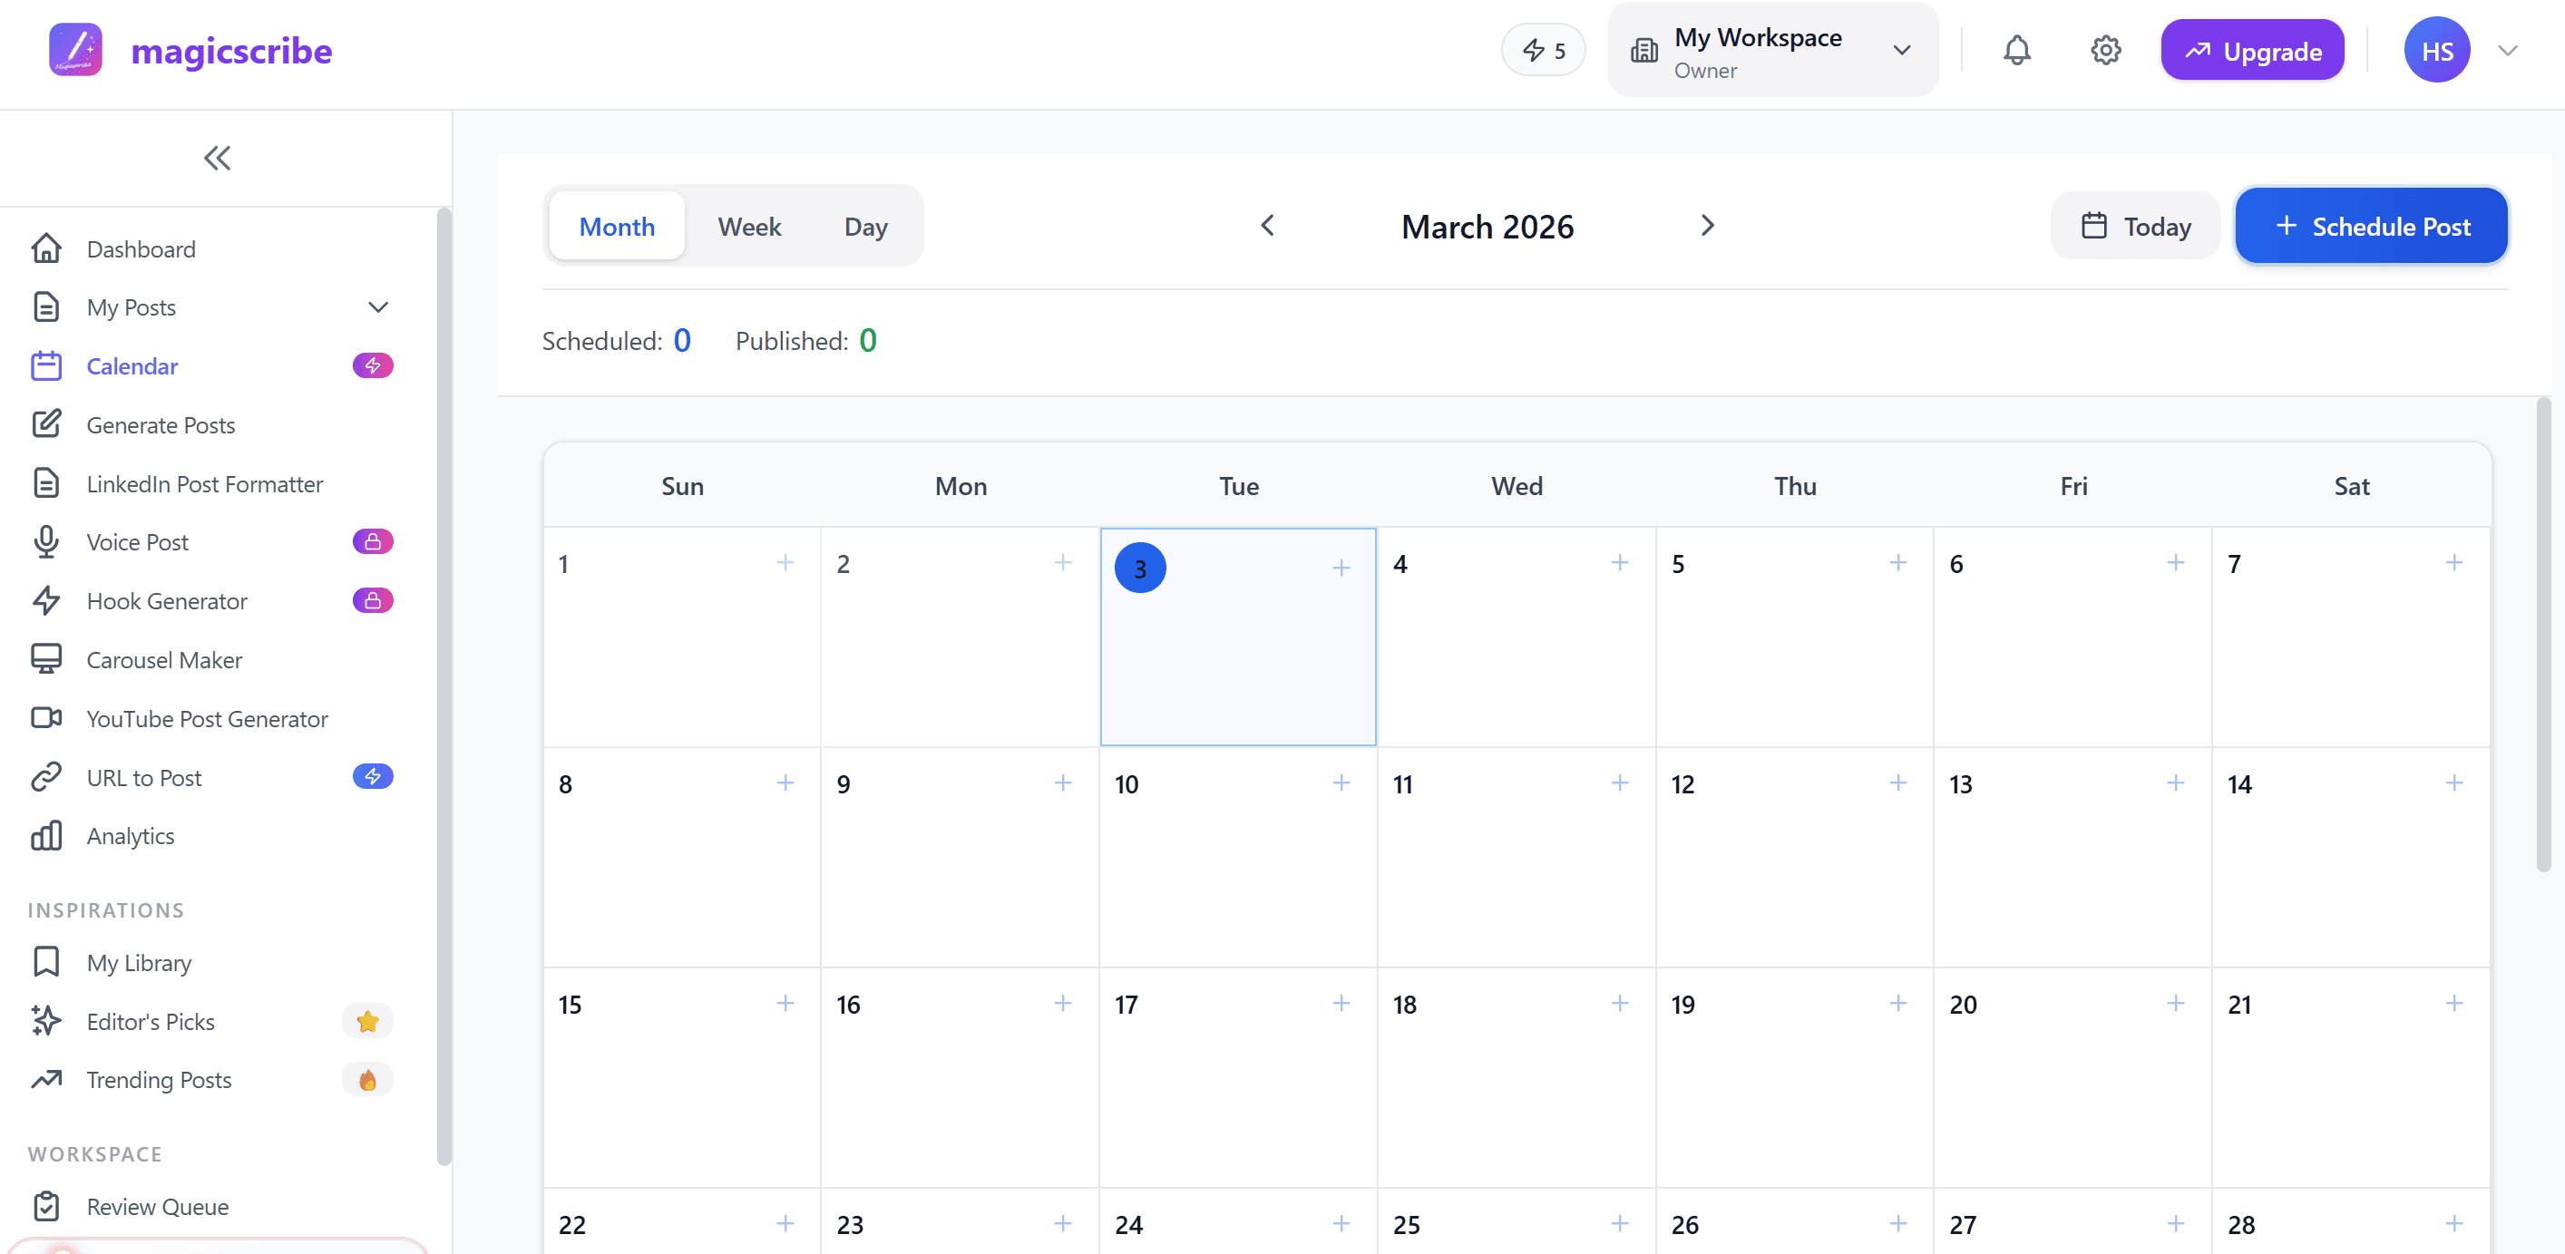Open the Carousel Maker tool
Viewport: 2565px width, 1254px height.
coord(163,659)
